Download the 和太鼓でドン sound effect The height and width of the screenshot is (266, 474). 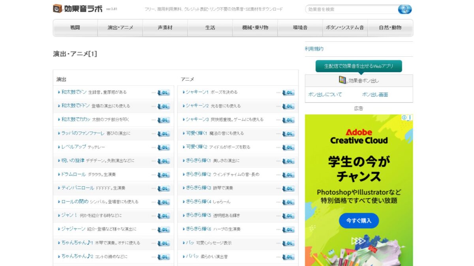(164, 93)
